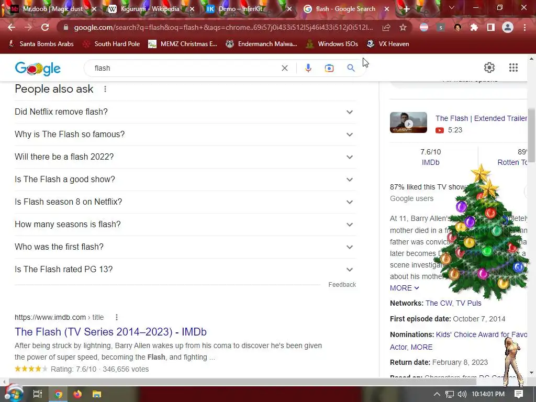Viewport: 536px width, 402px height.
Task: Expand 'Why is The Flash so famous?'
Action: pos(185,135)
